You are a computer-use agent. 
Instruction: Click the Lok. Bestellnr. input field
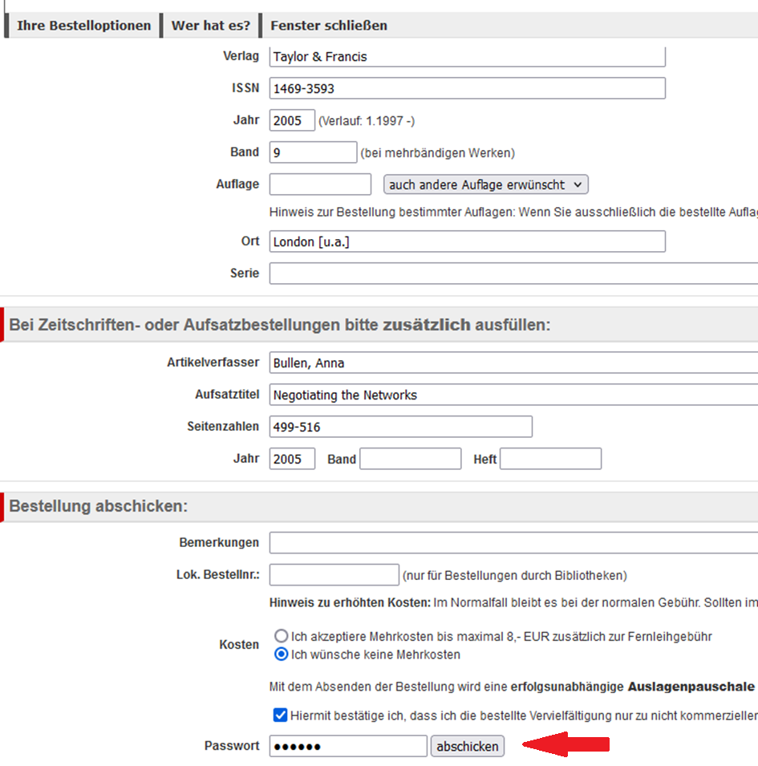point(334,575)
